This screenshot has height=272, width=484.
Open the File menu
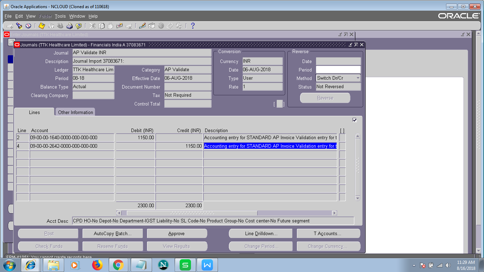[x=8, y=16]
